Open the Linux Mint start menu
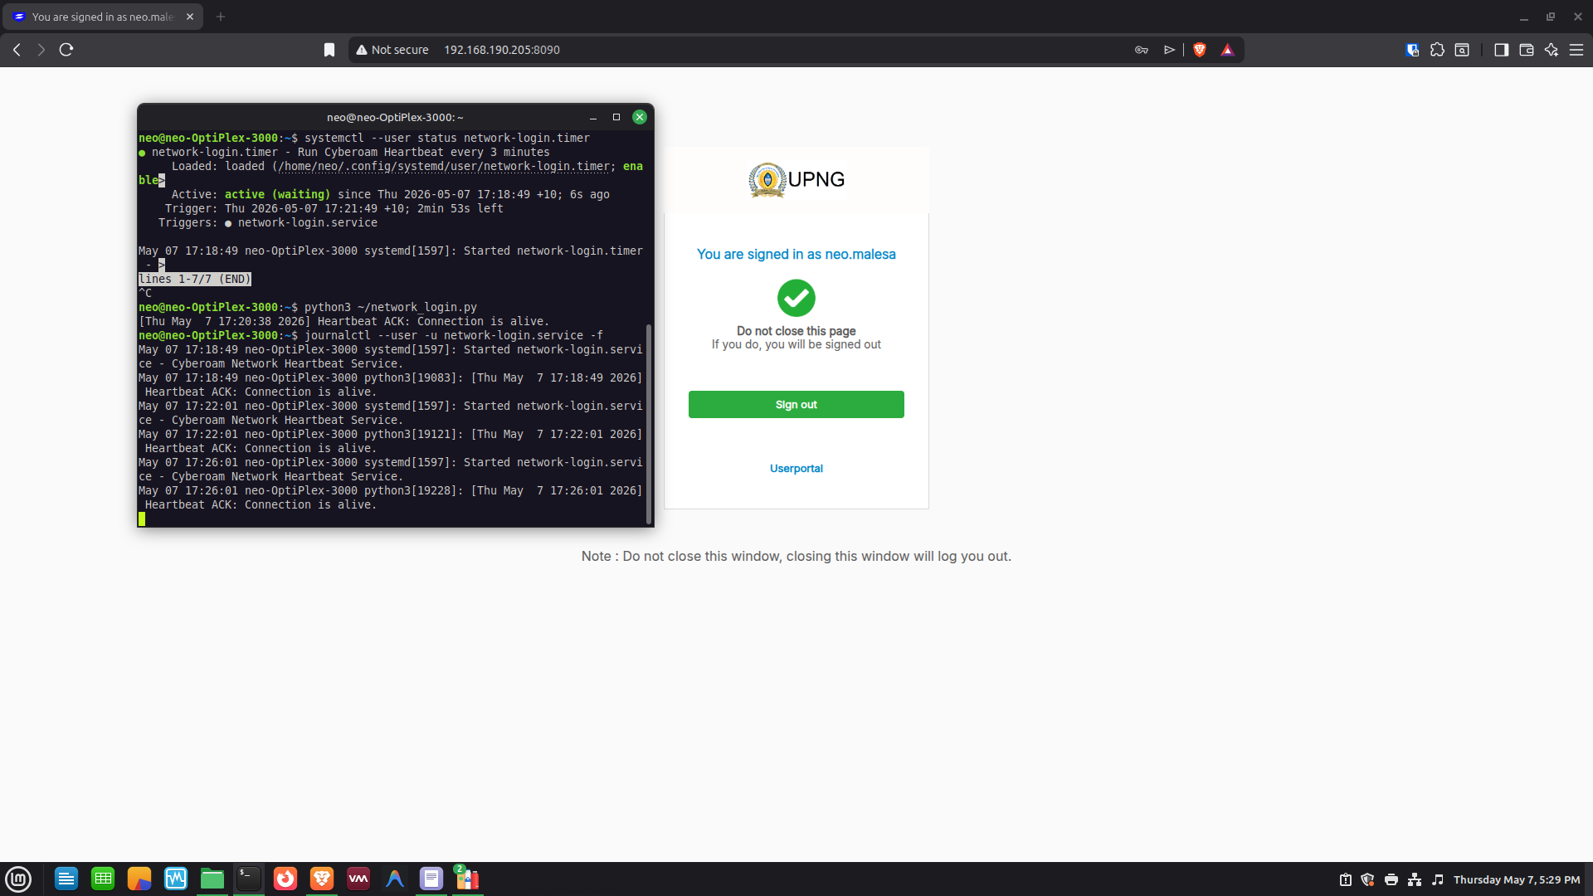Viewport: 1593px width, 896px height. [x=18, y=879]
